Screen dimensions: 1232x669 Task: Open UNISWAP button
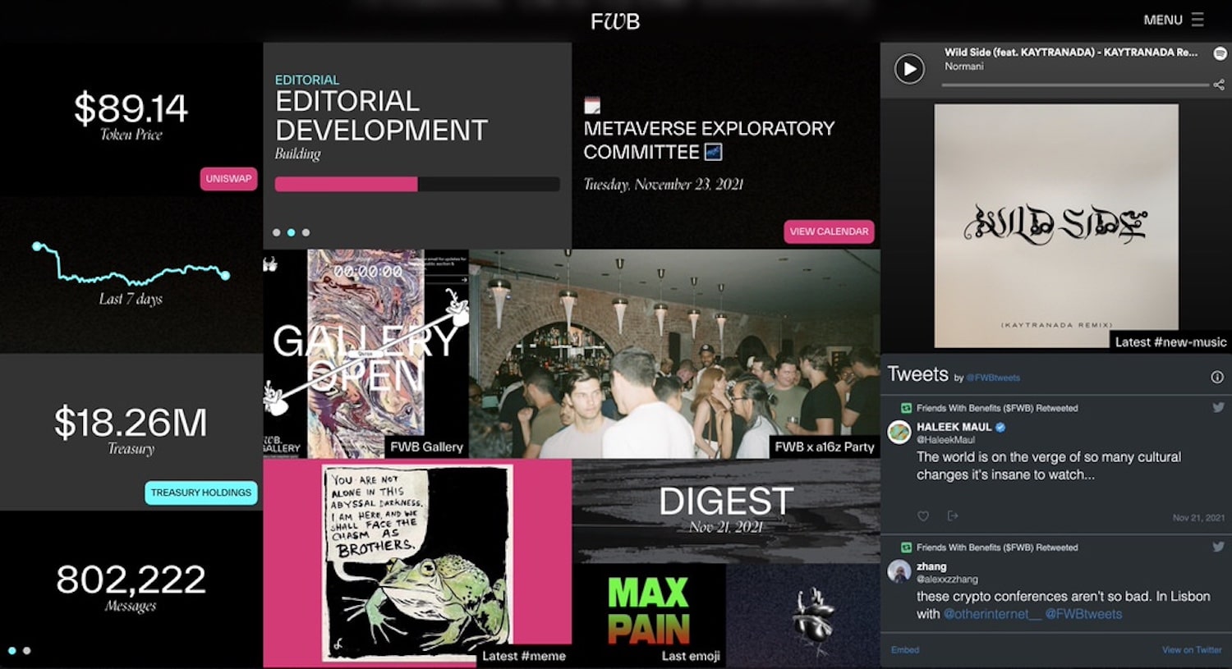[x=228, y=179]
